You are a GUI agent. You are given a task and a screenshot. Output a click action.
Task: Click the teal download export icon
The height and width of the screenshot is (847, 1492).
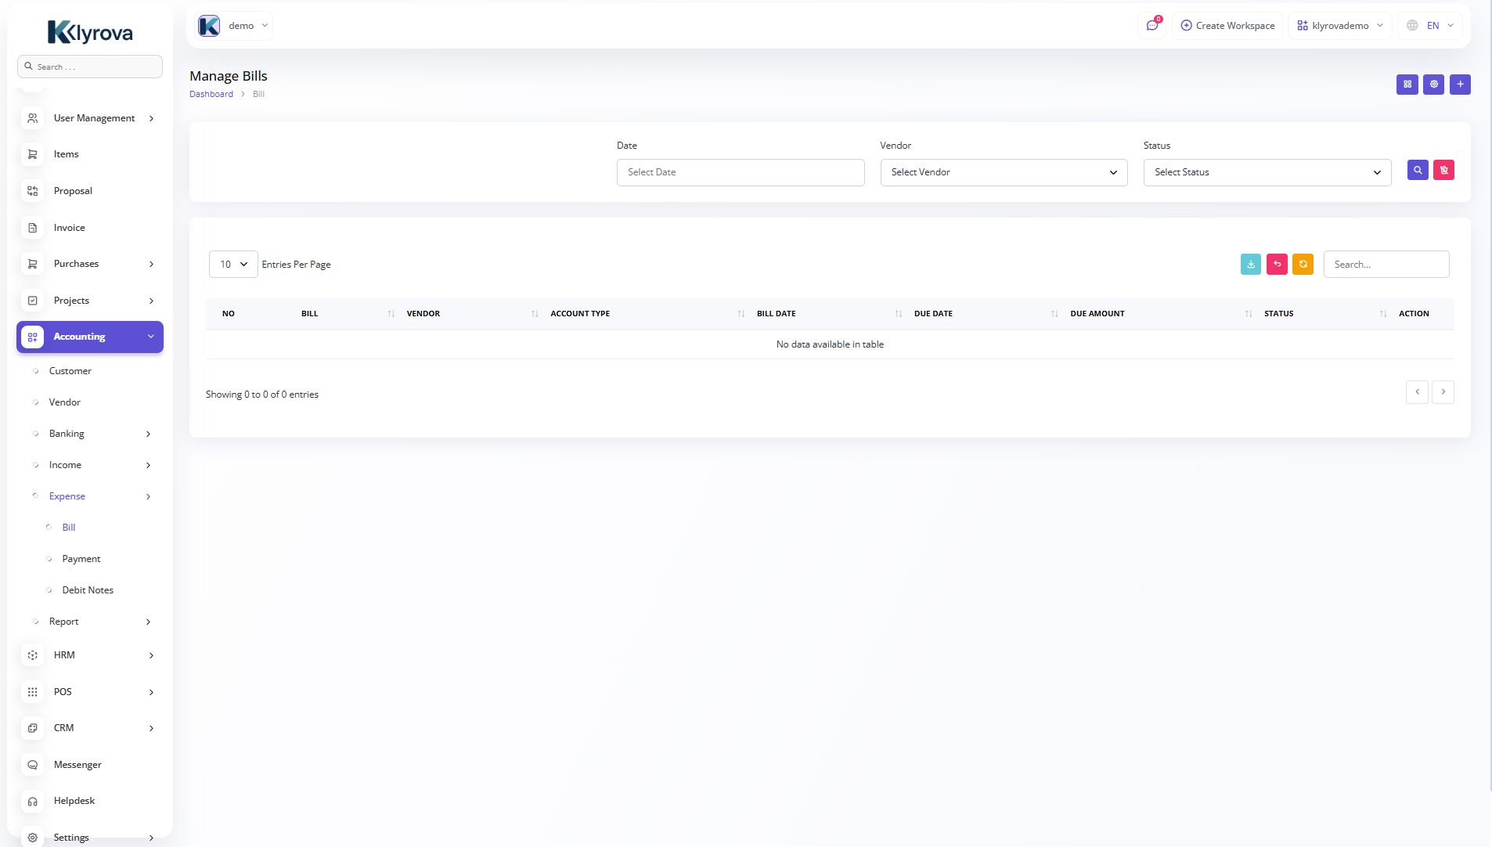point(1250,265)
